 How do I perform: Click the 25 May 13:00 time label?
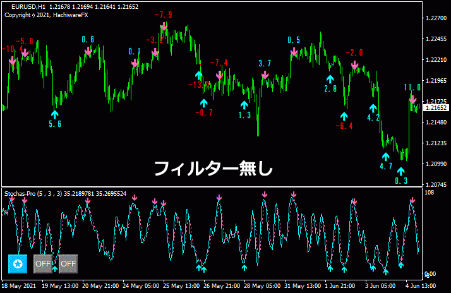(x=181, y=286)
